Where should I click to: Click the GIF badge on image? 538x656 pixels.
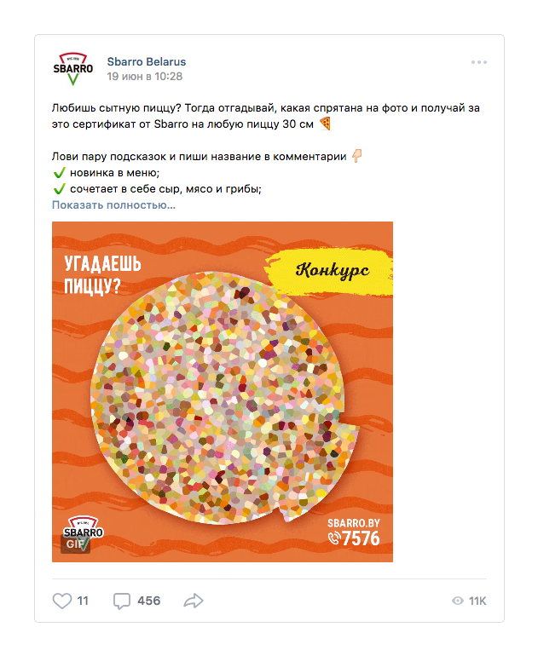coord(75,544)
